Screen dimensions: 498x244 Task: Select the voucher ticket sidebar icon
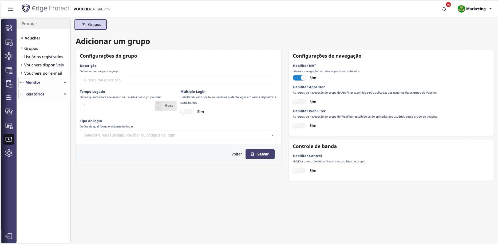[9, 139]
